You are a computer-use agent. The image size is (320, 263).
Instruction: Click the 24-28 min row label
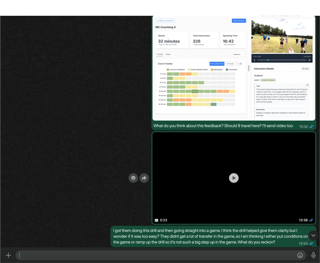click(162, 100)
